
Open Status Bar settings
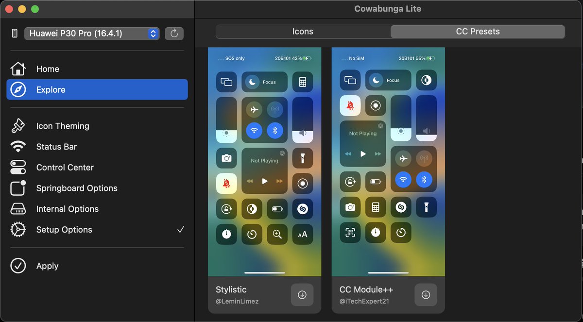coord(97,147)
